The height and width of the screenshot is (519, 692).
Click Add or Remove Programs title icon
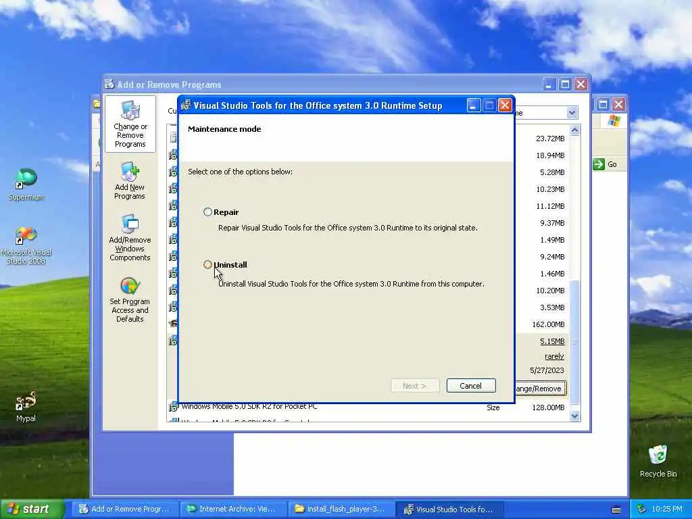109,84
